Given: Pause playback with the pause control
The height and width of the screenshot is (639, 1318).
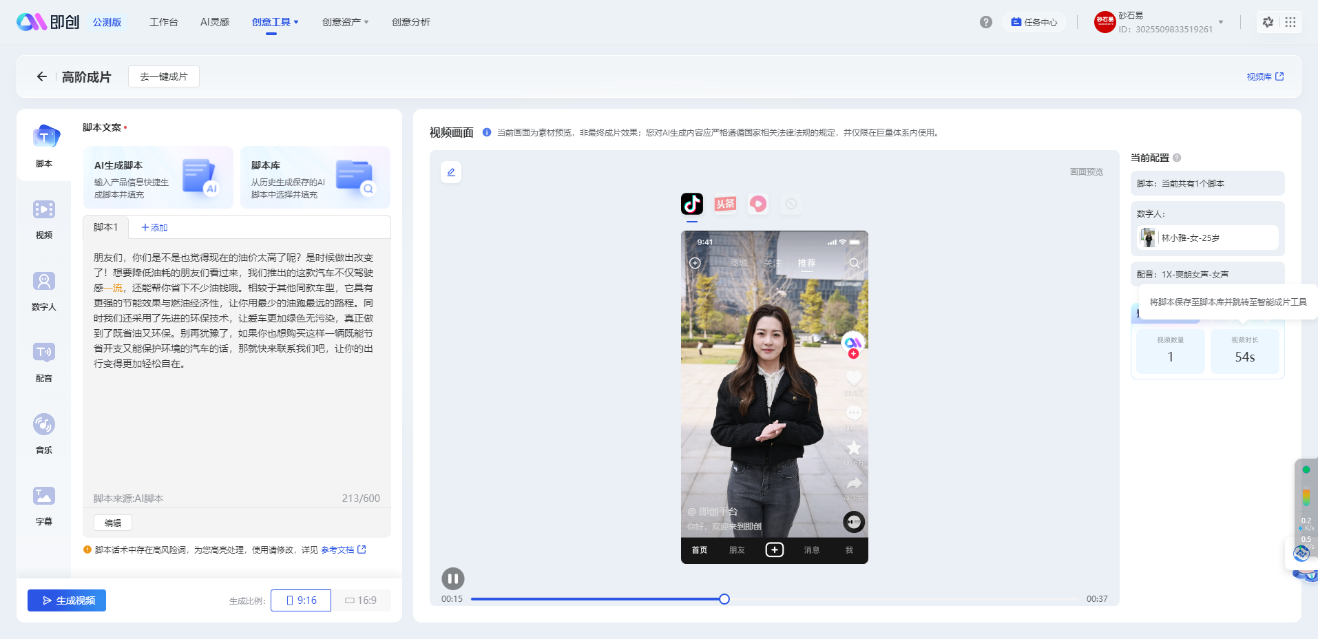Looking at the screenshot, I should click(452, 578).
